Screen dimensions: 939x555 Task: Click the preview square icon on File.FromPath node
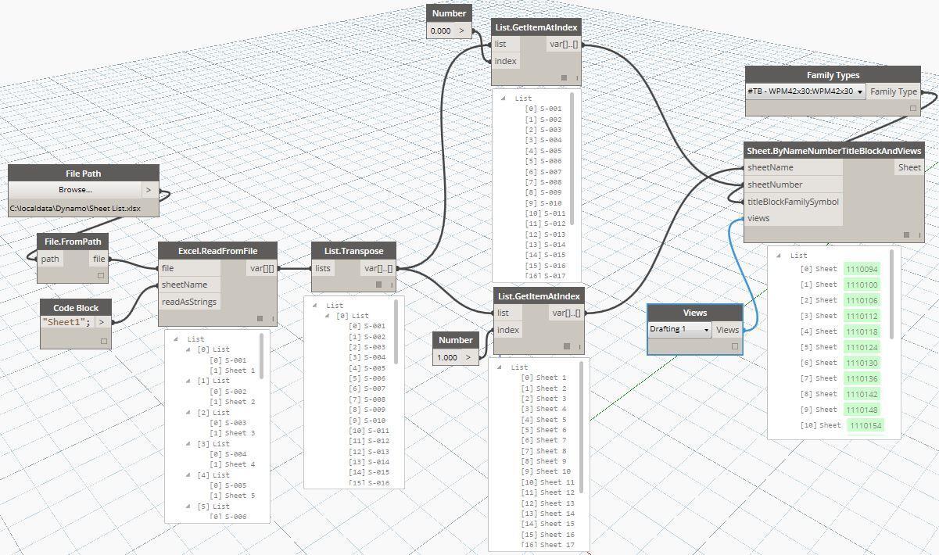tap(101, 275)
